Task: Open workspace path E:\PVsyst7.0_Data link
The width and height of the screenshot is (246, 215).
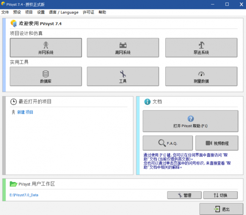Action: click(x=24, y=195)
